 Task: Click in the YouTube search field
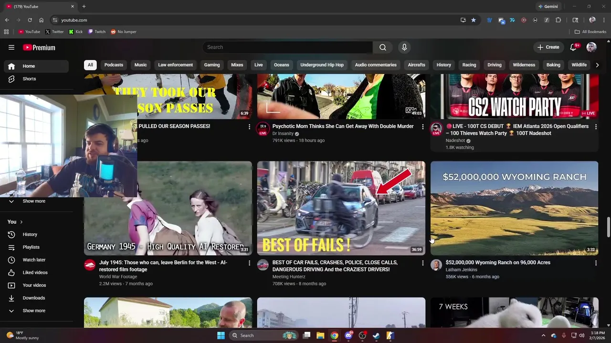coord(287,47)
